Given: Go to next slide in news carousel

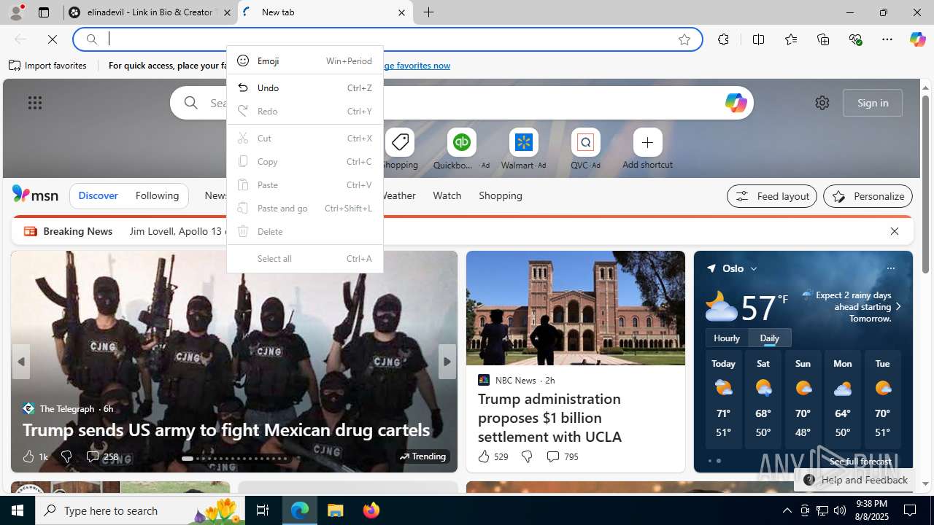Looking at the screenshot, I should point(447,362).
